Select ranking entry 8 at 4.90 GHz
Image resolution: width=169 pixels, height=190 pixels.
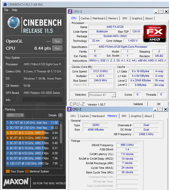click(x=32, y=158)
